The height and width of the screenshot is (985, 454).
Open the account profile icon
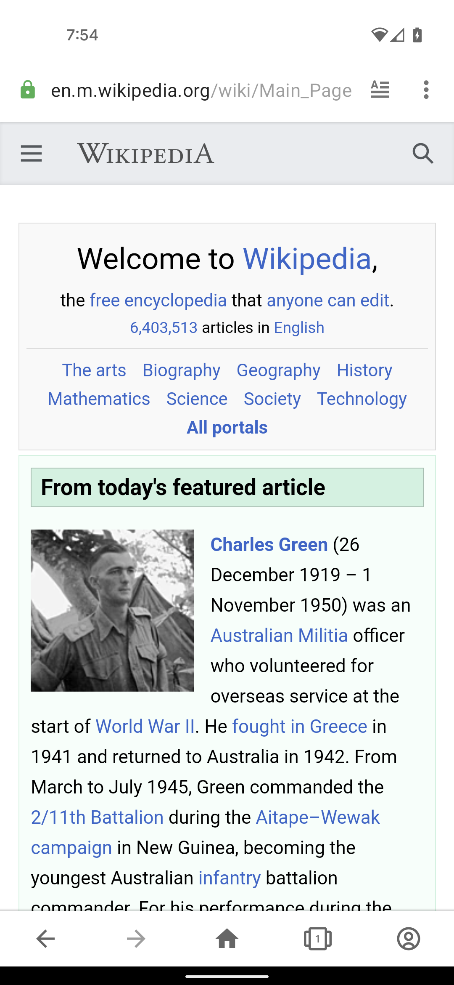point(409,939)
